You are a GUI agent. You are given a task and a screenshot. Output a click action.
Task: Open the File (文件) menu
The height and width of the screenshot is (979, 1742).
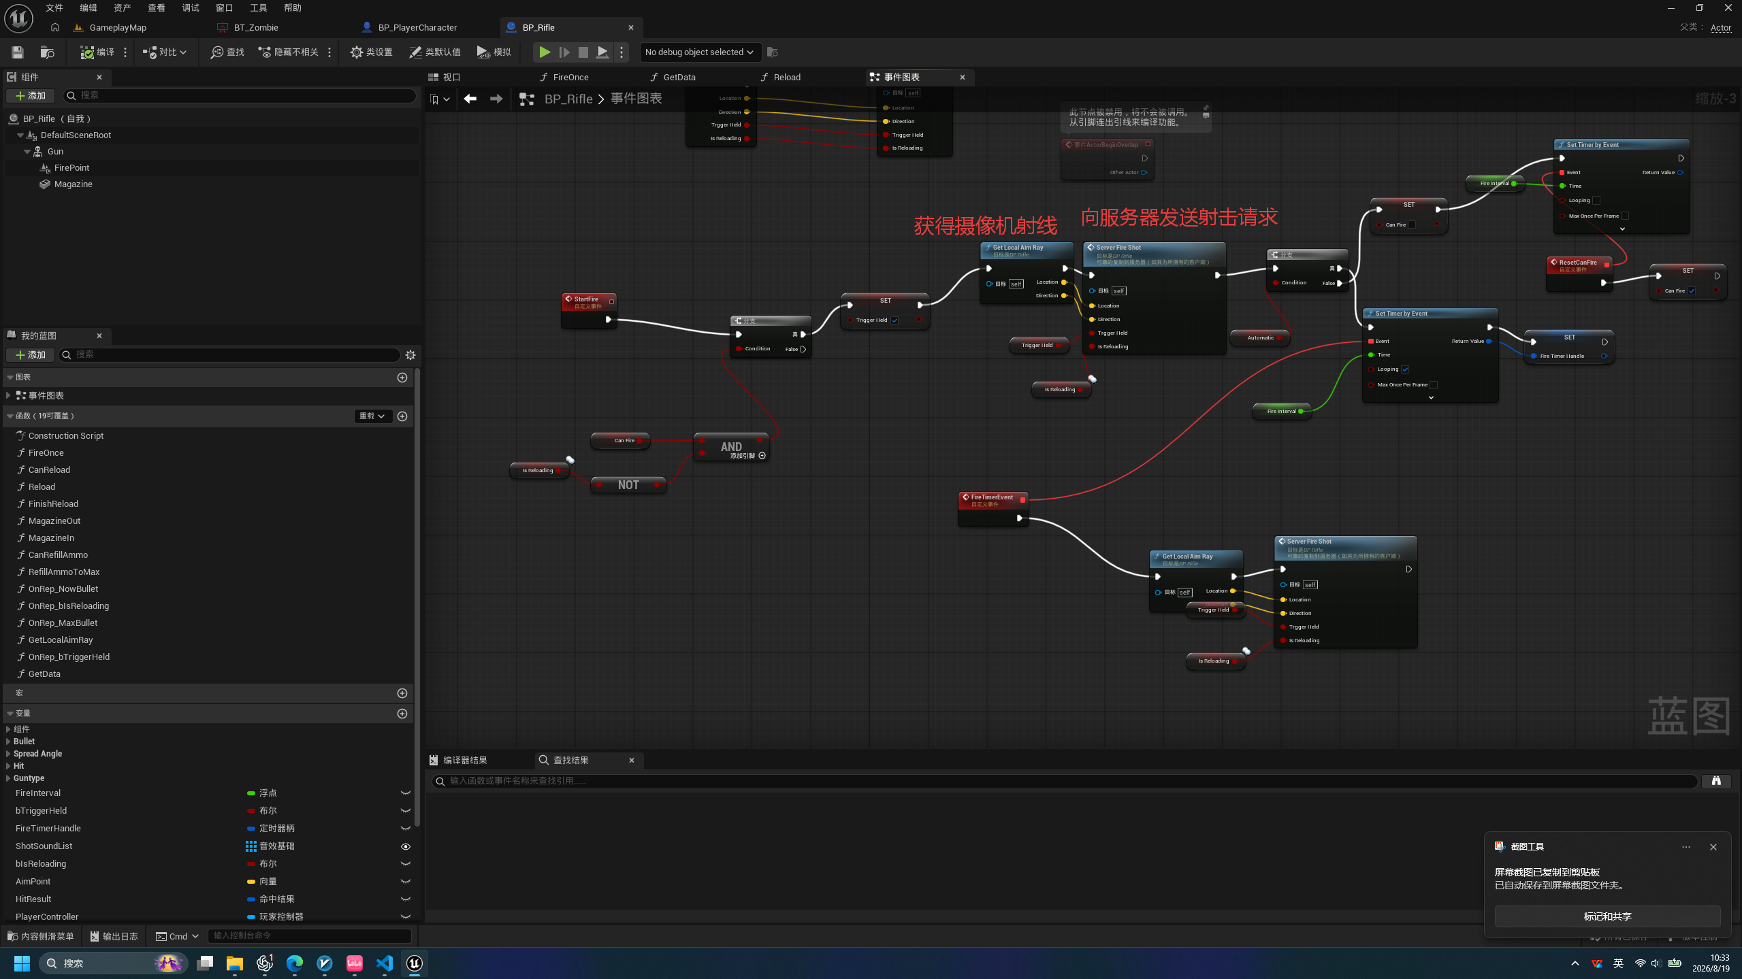[54, 8]
